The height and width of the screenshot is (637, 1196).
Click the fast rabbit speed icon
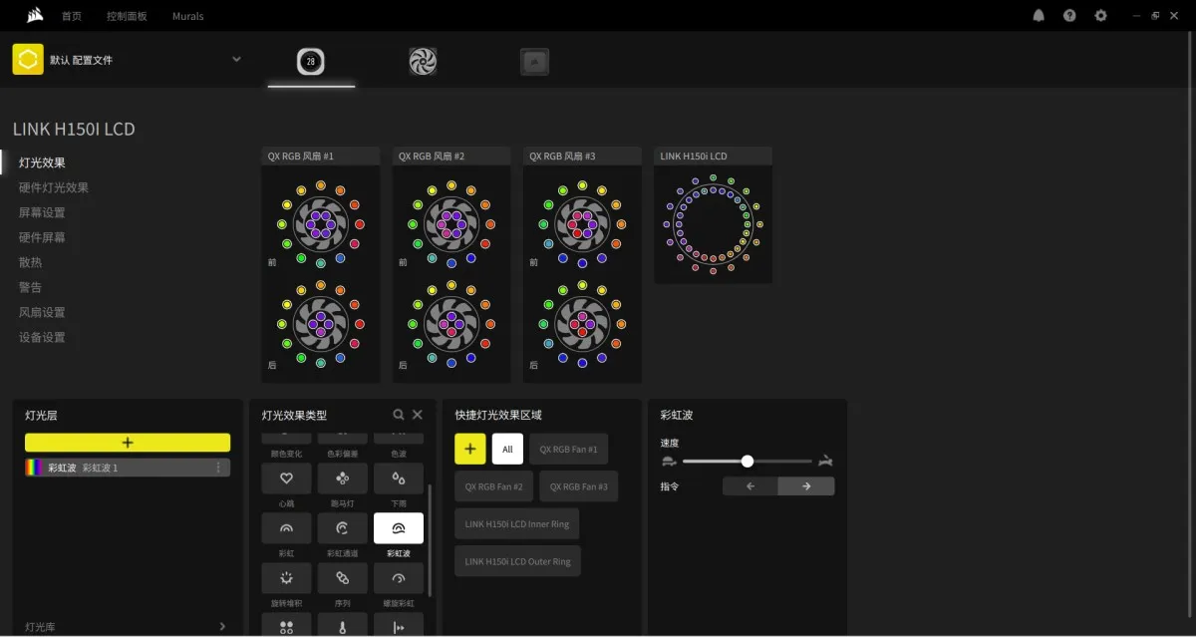[825, 462]
